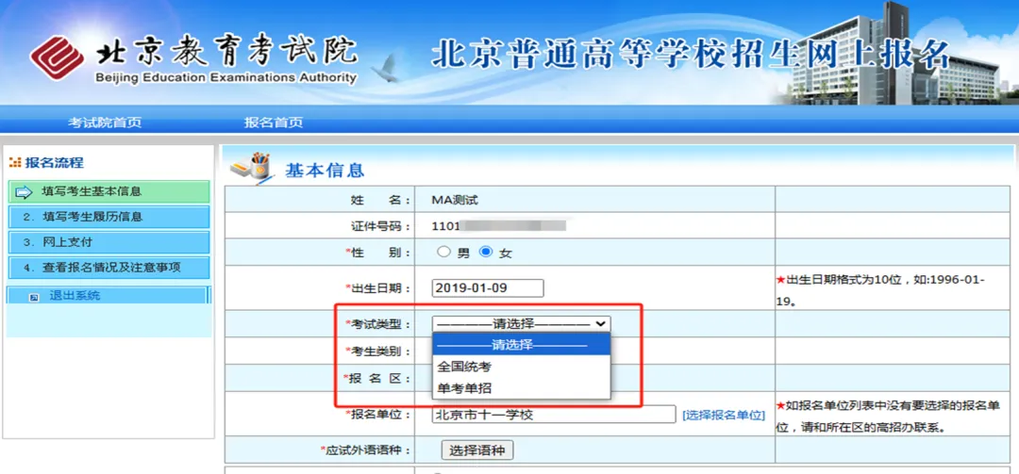Screen dimensions: 1019x474
Task: Open the 考试类型 dropdown
Action: point(521,323)
